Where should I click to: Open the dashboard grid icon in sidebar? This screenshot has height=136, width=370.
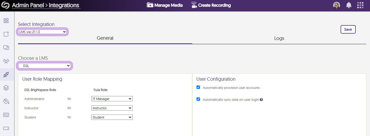pyautogui.click(x=6, y=21)
